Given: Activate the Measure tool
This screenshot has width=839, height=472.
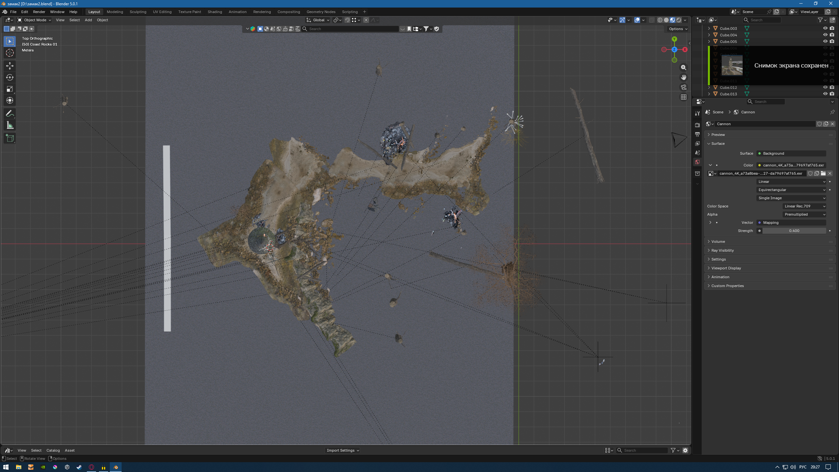Looking at the screenshot, I should pyautogui.click(x=10, y=125).
